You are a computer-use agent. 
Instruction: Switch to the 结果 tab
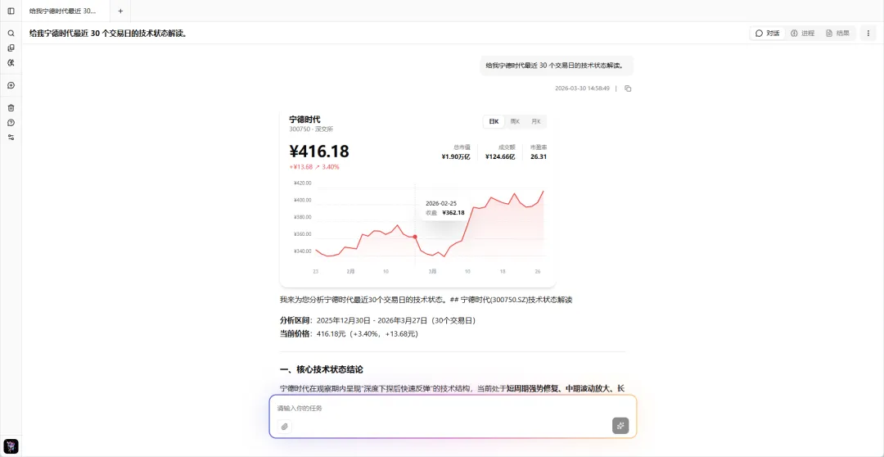tap(837, 34)
